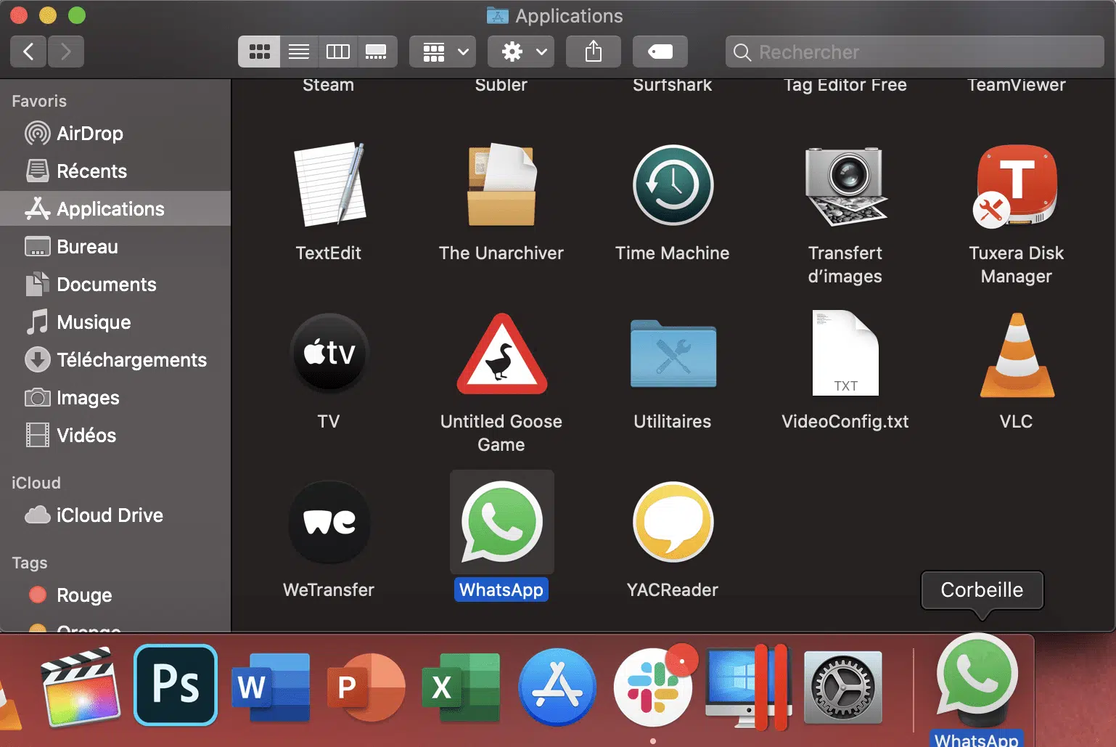Open AirDrop in the sidebar
This screenshot has width=1116, height=747.
click(115, 134)
